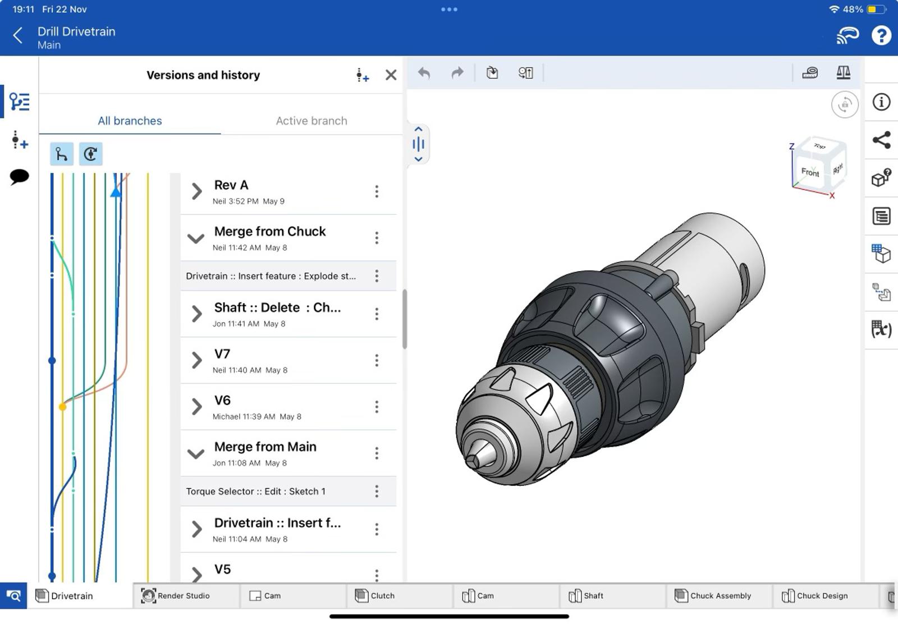
Task: Expand the Rev A version entry
Action: pos(196,191)
